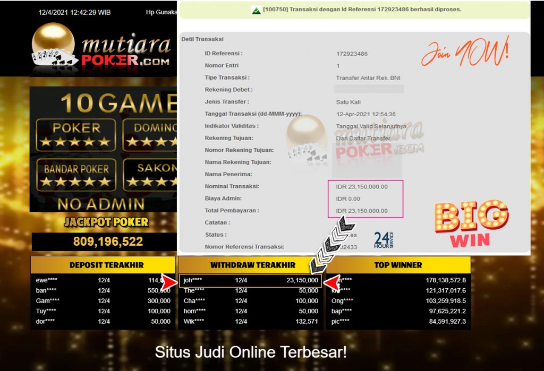Click top winner amount 121,317,017.6

(x=446, y=290)
